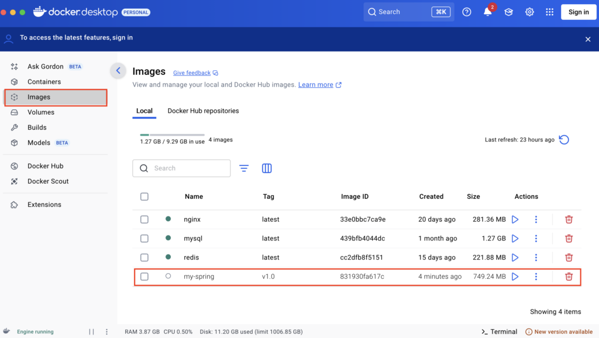Open the Terminal panel
Screen dimensions: 599x338
coord(500,332)
